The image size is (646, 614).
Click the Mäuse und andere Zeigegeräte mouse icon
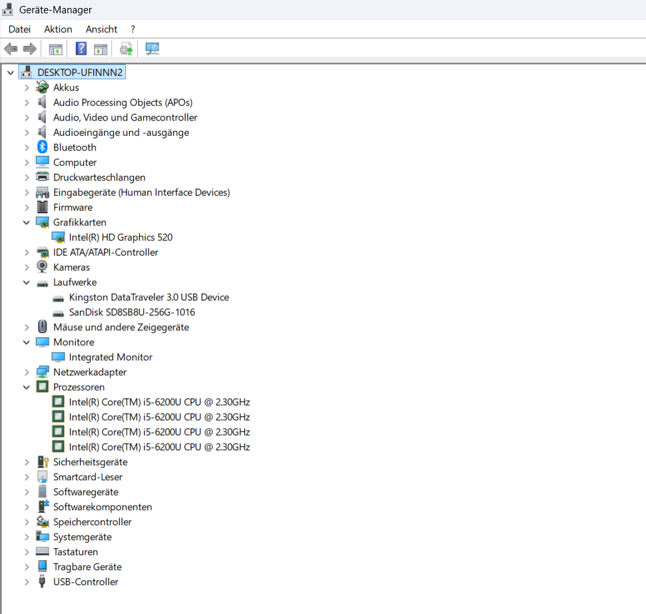[42, 327]
